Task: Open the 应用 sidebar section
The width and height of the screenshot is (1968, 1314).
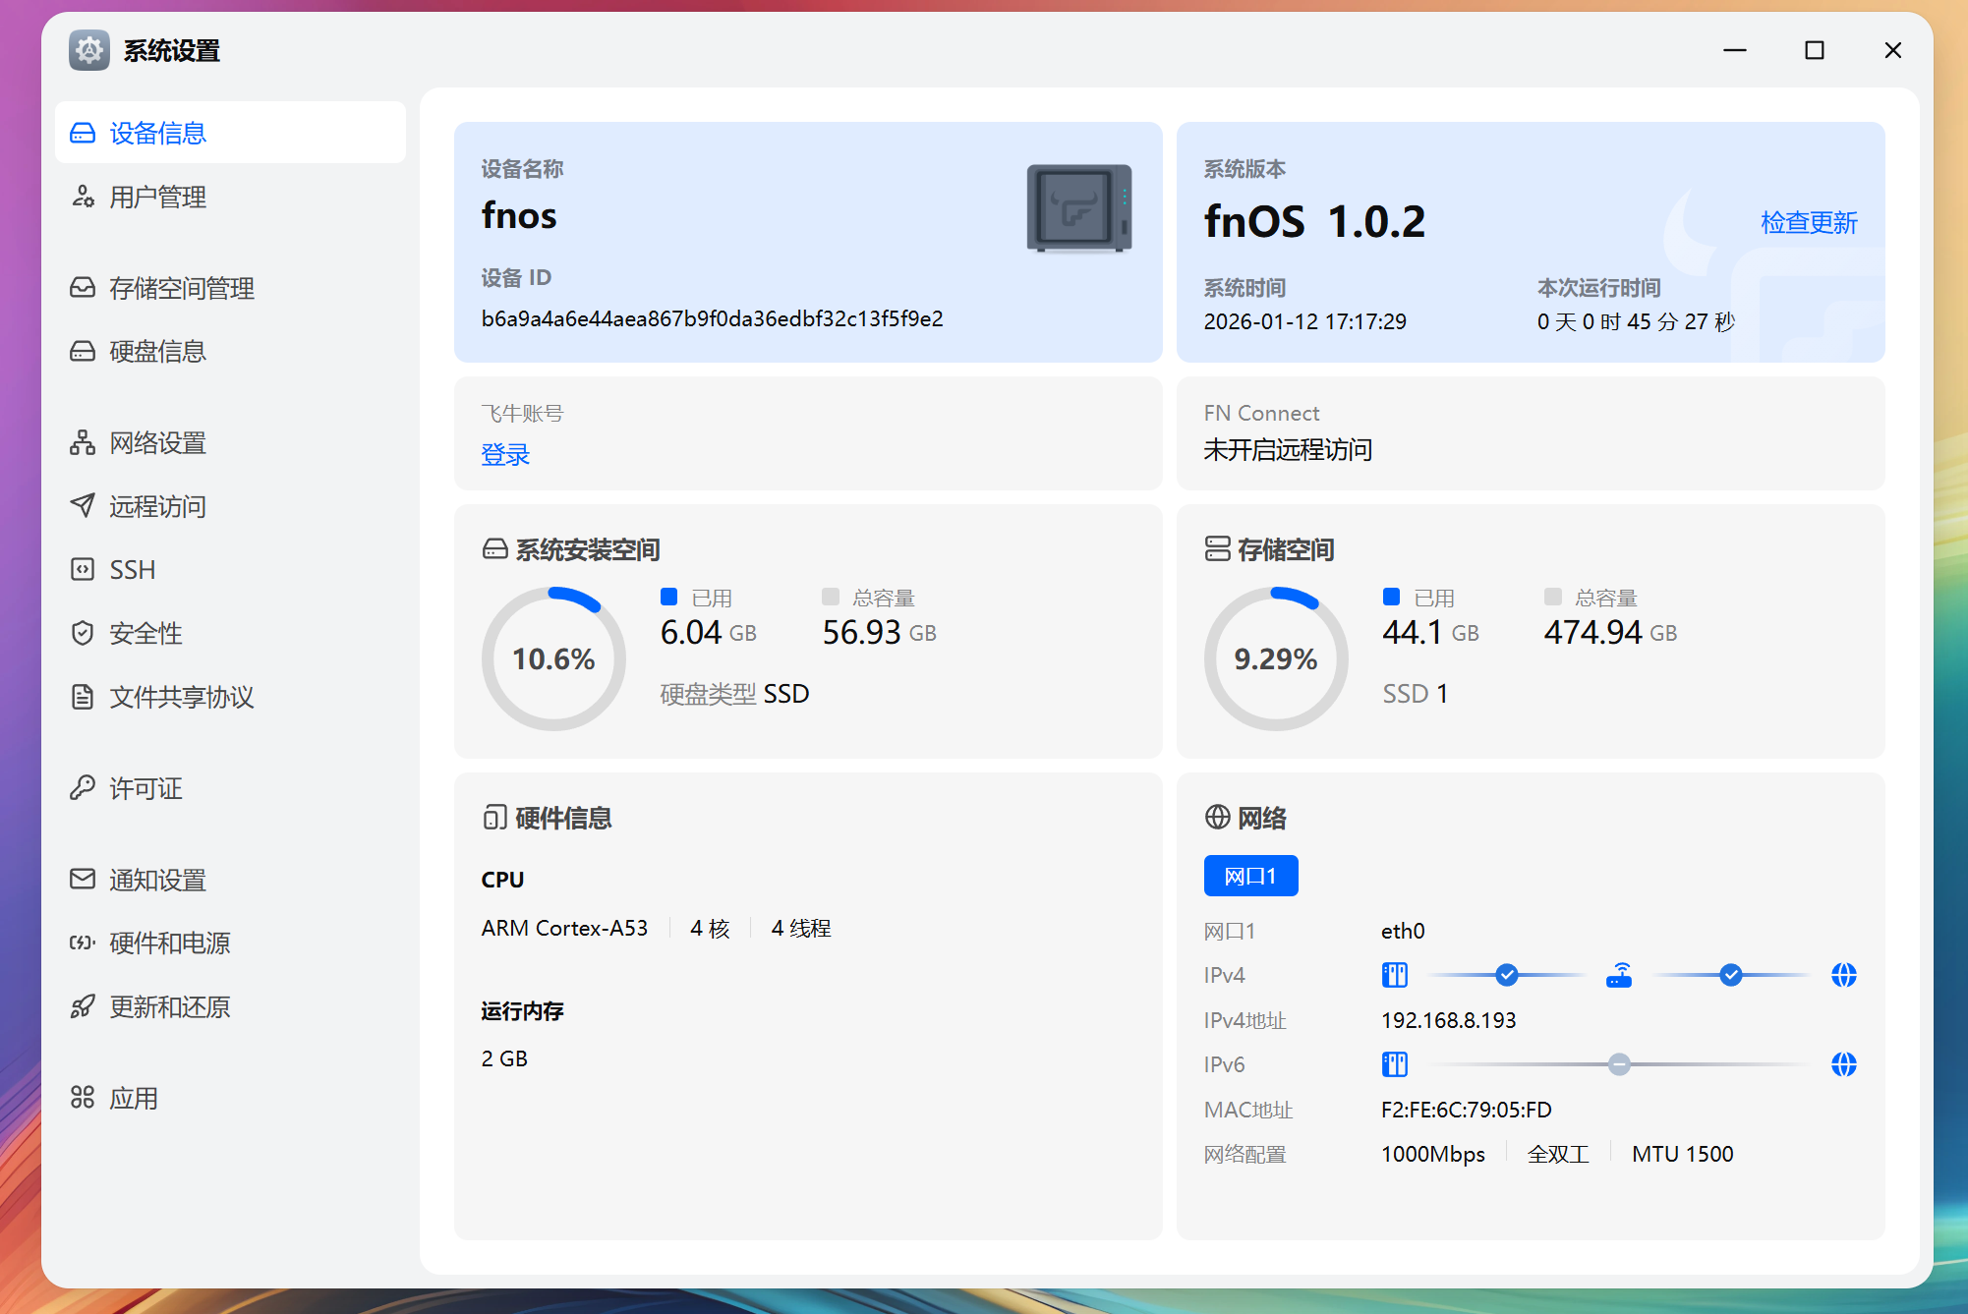Action: 133,1098
